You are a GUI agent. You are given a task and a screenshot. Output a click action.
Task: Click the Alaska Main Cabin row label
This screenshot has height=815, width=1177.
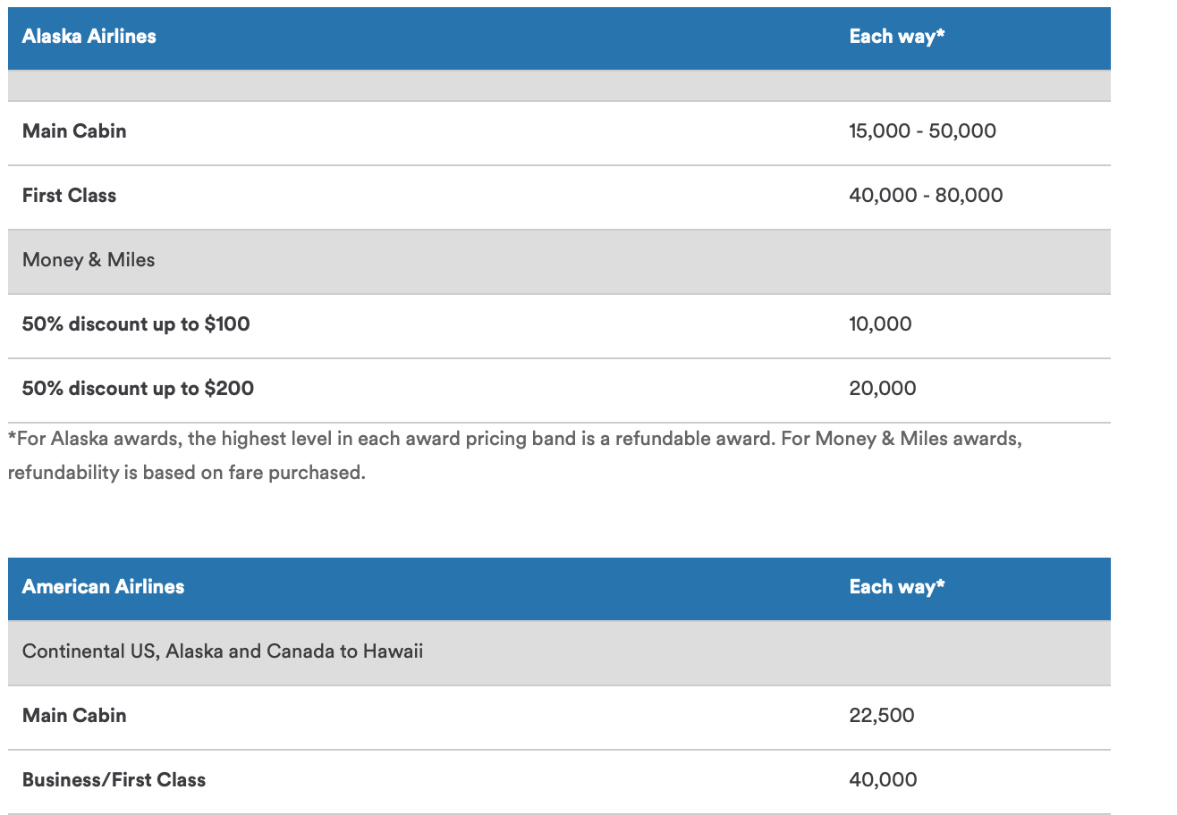74,131
